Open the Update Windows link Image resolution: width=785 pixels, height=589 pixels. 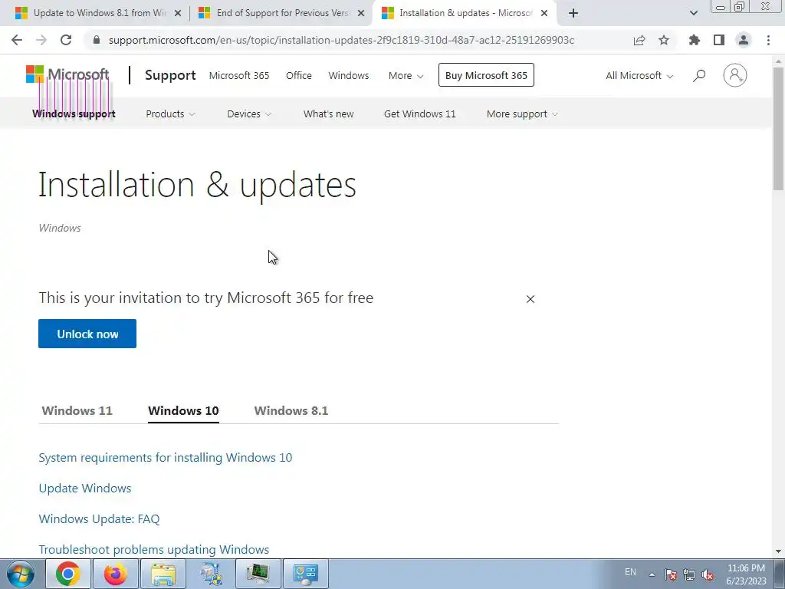[85, 489]
